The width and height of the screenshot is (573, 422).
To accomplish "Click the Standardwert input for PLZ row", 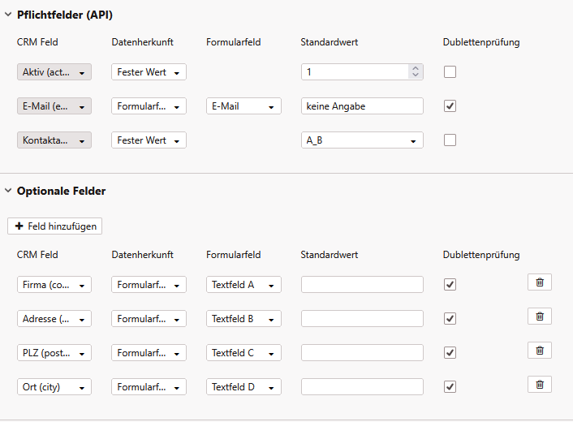I will [362, 353].
